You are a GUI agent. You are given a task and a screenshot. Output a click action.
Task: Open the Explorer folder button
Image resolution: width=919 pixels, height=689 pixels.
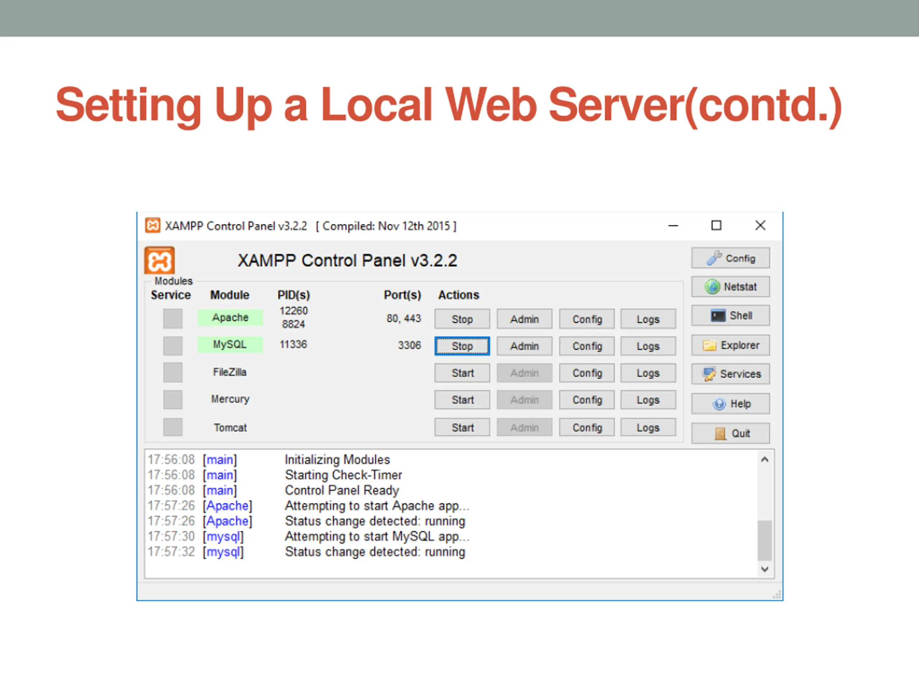coord(731,345)
